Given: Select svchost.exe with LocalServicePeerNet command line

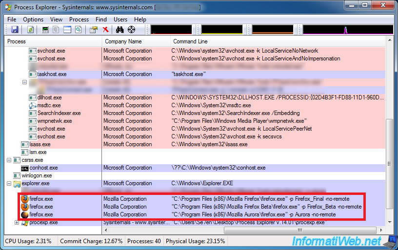Looking at the screenshot, I should [x=51, y=129].
